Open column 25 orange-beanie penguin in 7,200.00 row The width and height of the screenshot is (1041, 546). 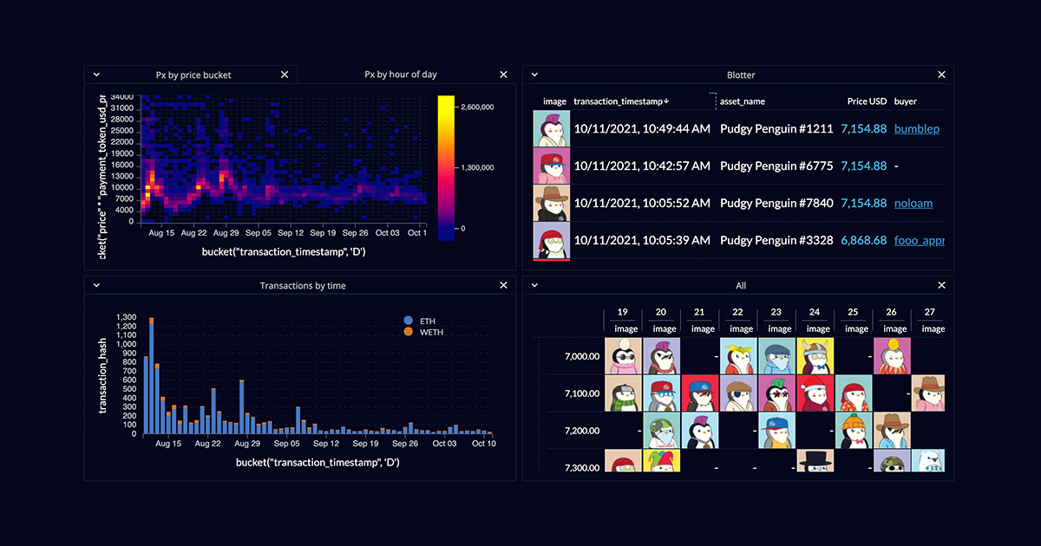point(853,431)
